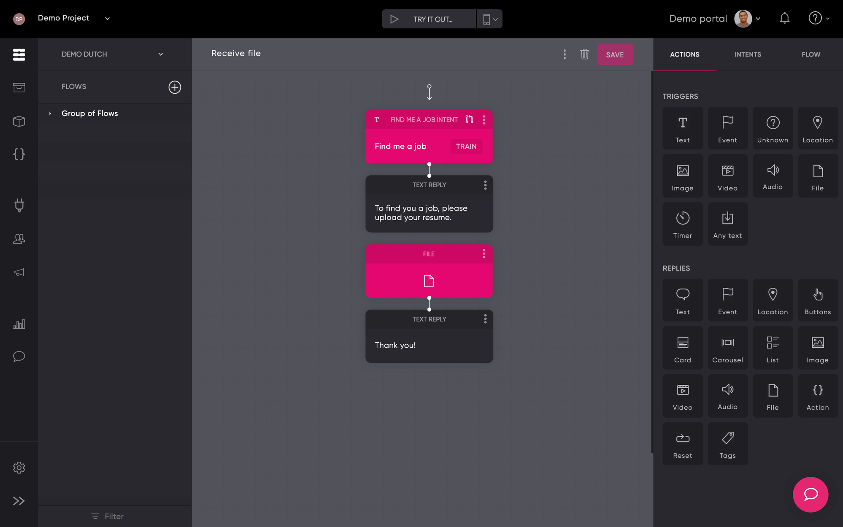Add a new flow with plus icon
This screenshot has height=527, width=843.
coord(175,87)
